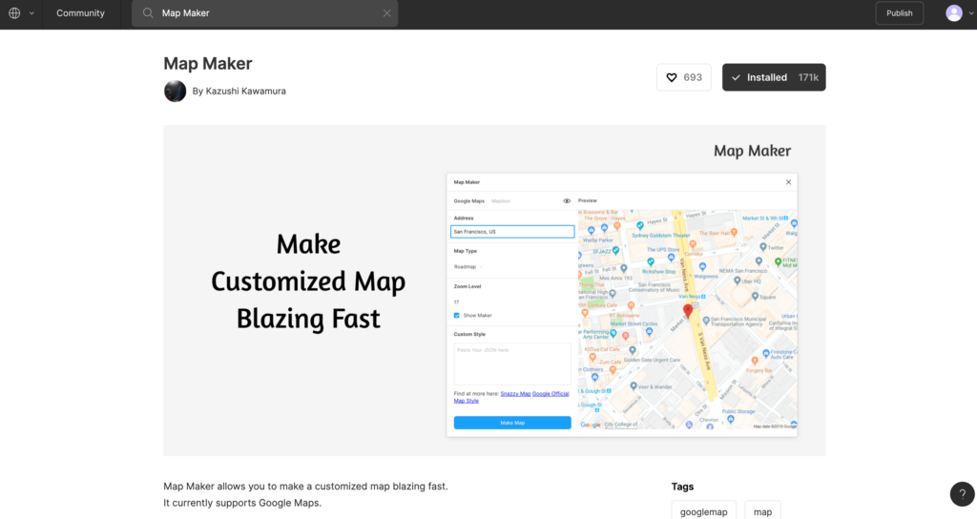Click the search magnifier icon

tap(148, 13)
